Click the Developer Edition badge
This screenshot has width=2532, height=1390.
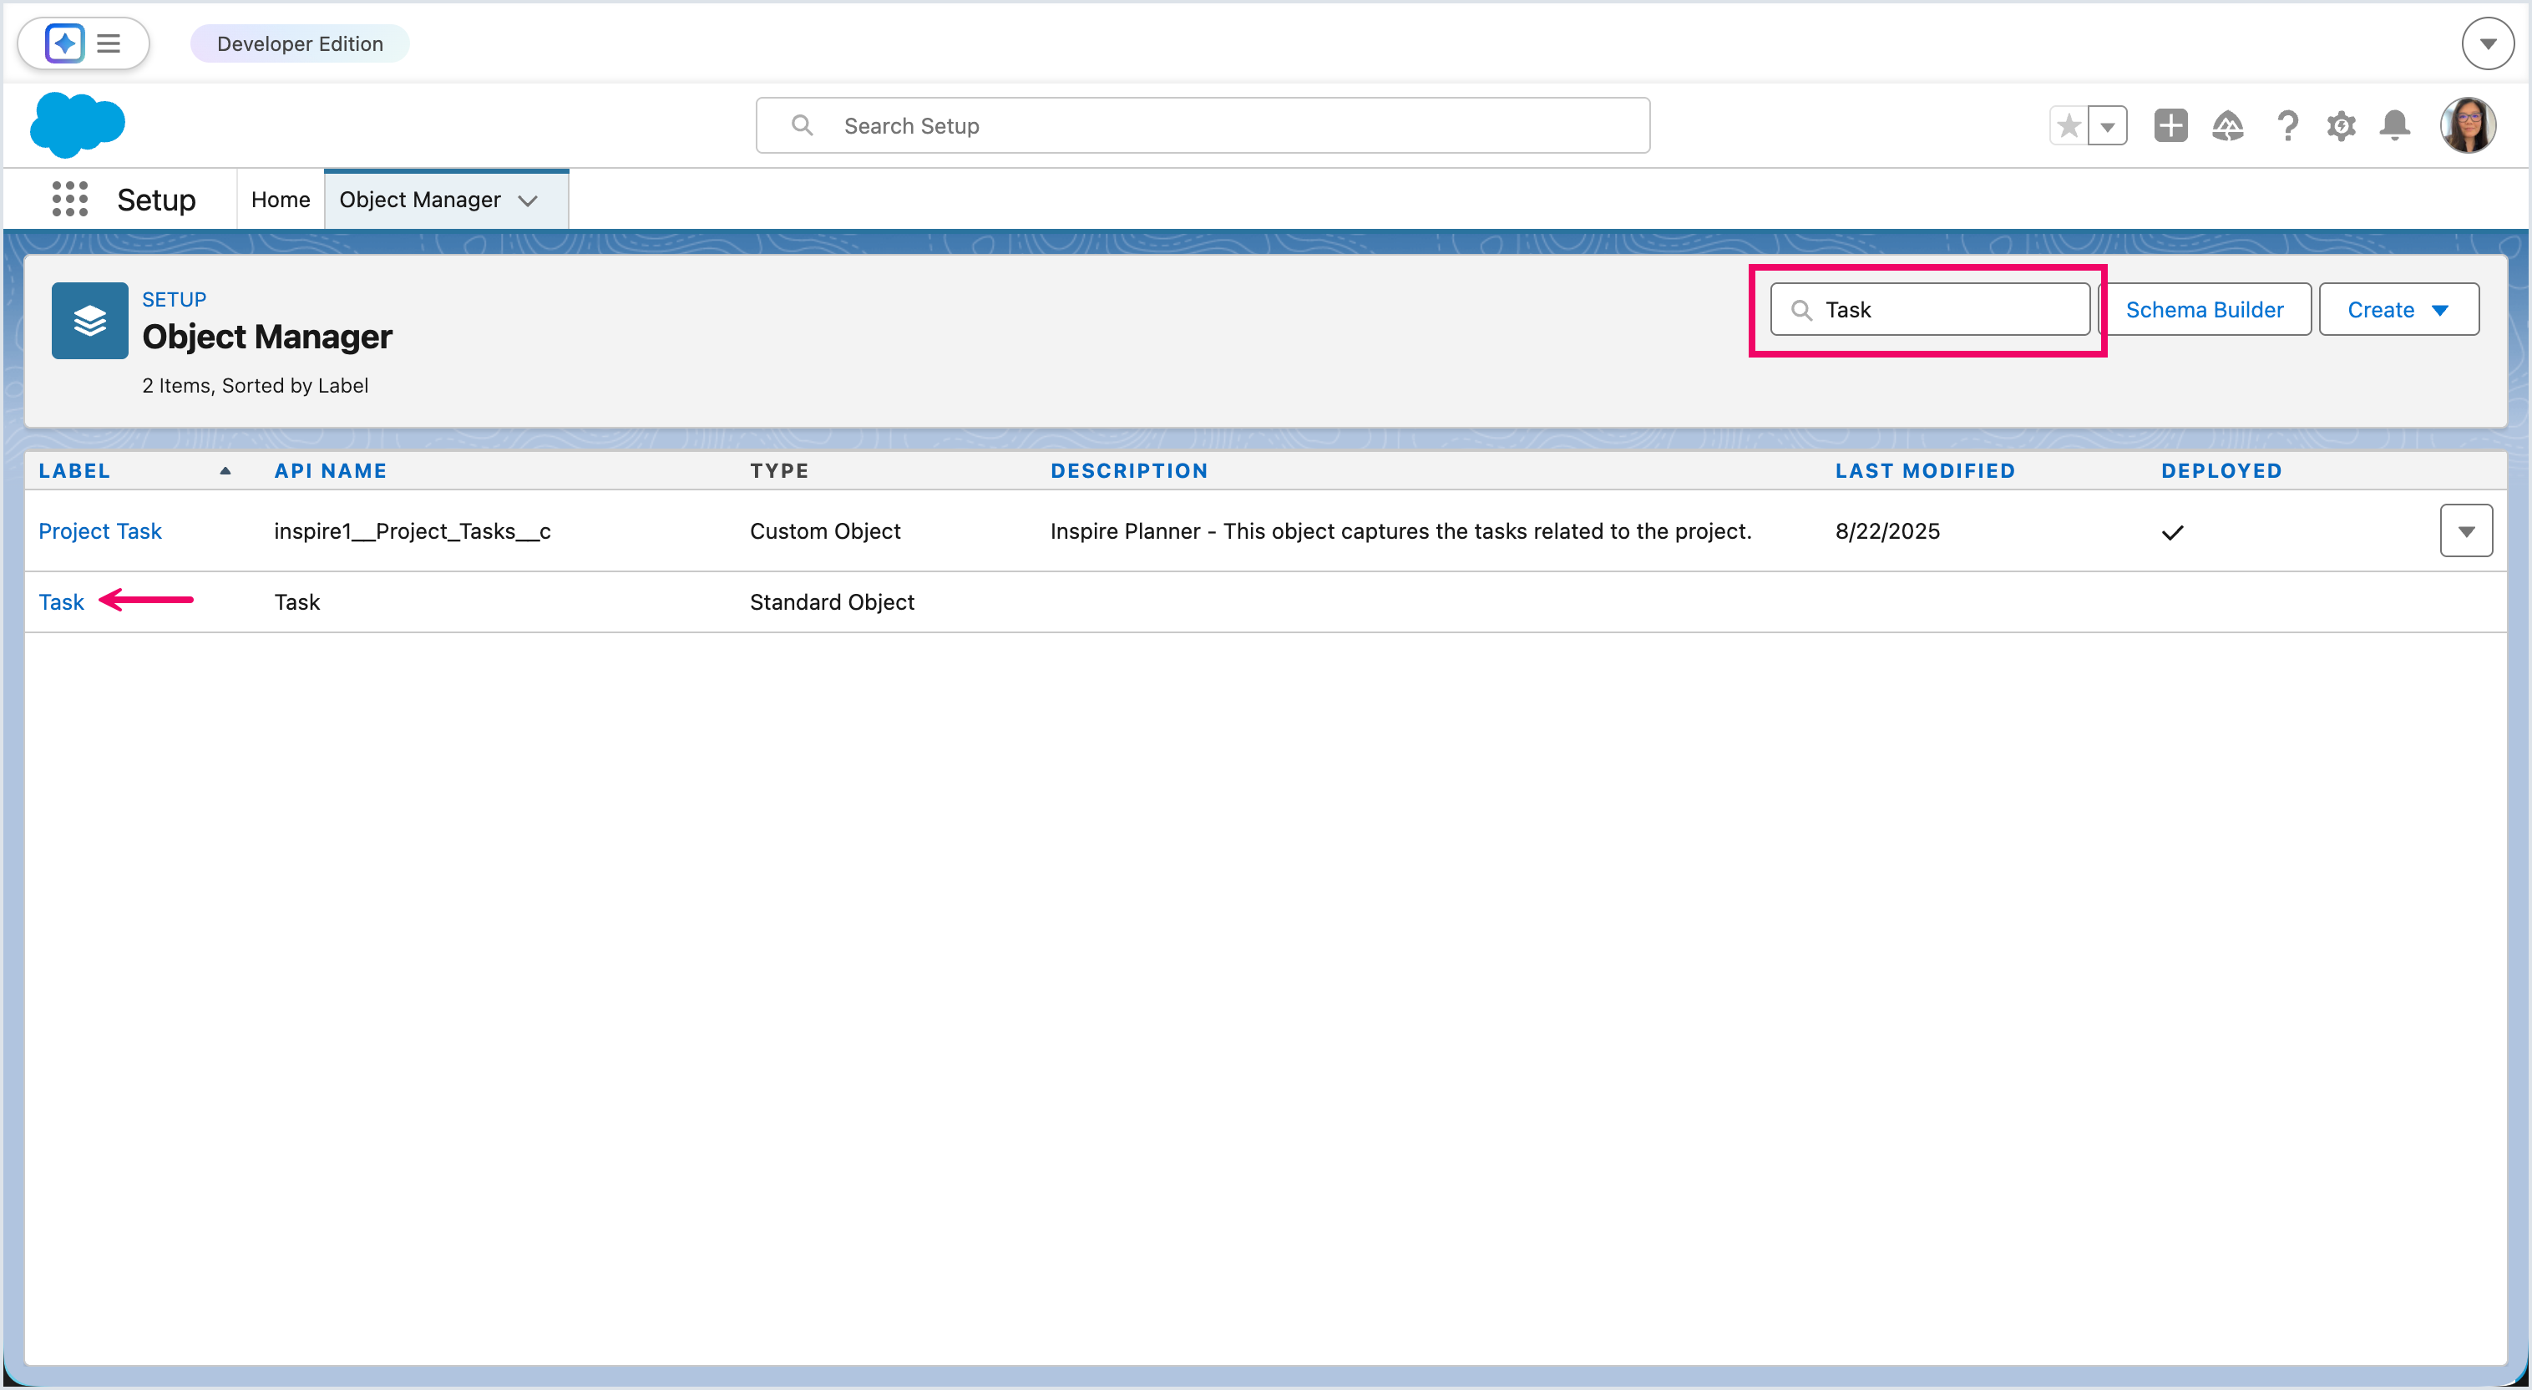click(300, 43)
